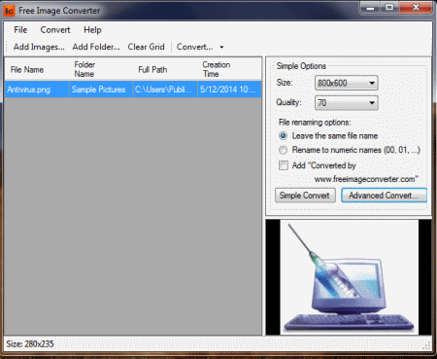437x359 pixels.
Task: Click the C:\Users\Publi... path cell
Action: point(165,90)
